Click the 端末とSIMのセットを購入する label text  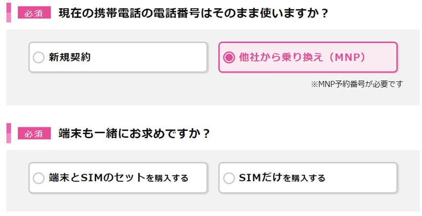[x=119, y=178]
